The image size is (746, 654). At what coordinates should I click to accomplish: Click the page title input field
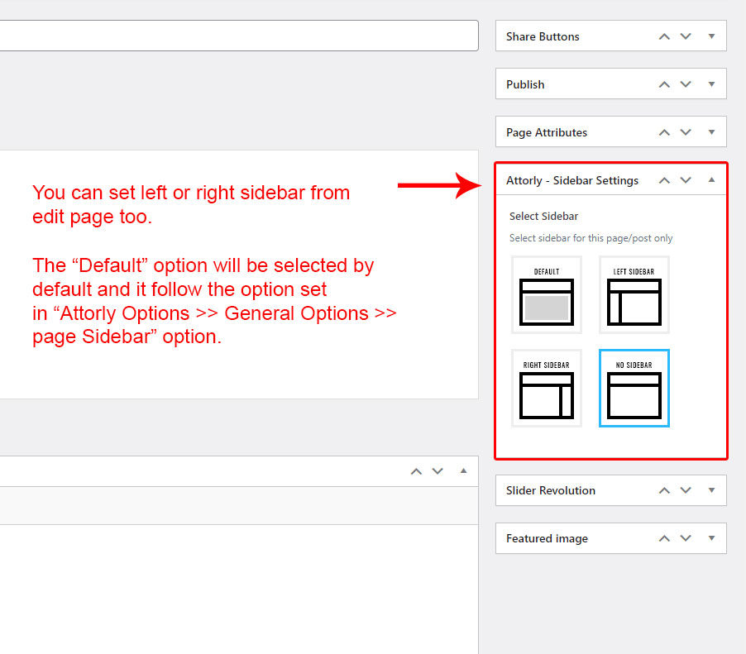(238, 36)
